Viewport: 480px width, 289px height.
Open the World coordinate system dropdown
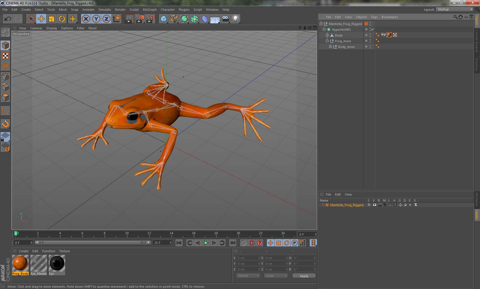coord(248,276)
